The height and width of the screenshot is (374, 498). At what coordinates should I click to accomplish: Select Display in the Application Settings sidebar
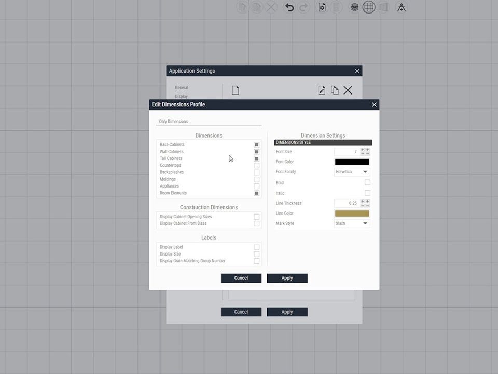182,96
